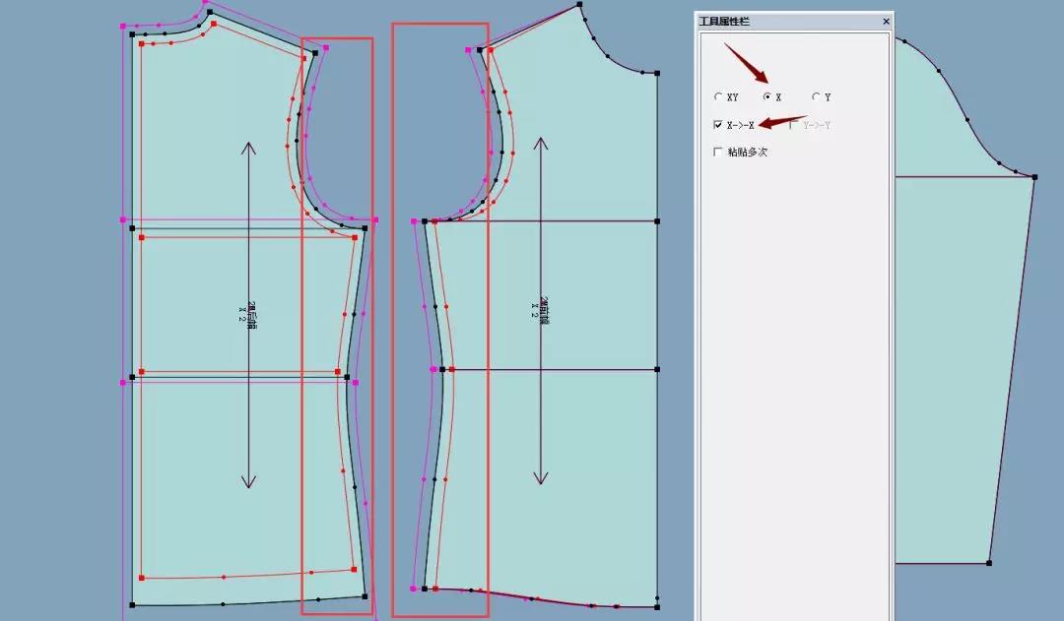
Task: Select the front piece's top-right neckline corner point
Action: (x=657, y=73)
